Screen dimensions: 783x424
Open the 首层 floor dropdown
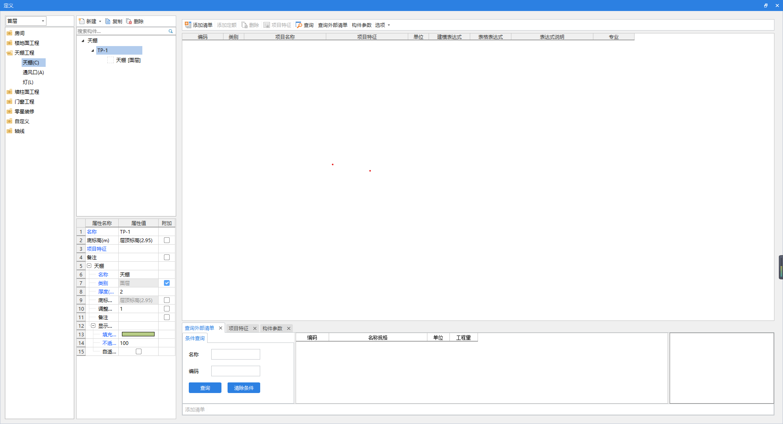43,21
